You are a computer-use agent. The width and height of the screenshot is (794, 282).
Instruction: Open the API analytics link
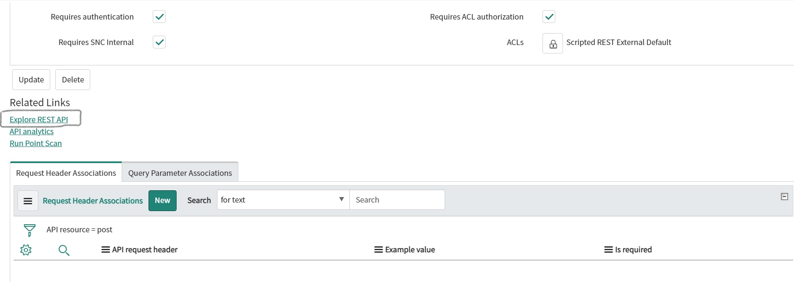click(31, 131)
